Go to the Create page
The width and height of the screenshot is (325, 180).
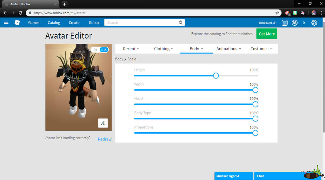click(74, 23)
